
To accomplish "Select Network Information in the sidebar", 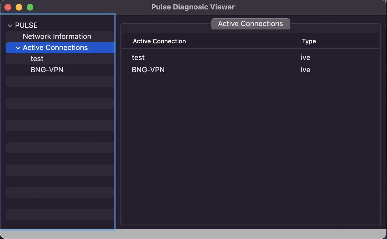I will coord(57,36).
